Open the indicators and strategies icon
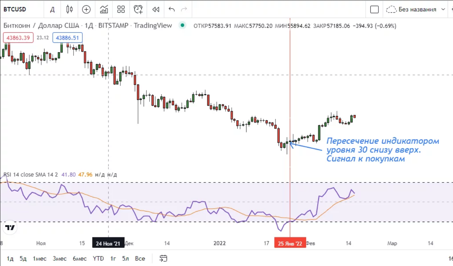 pos(104,10)
